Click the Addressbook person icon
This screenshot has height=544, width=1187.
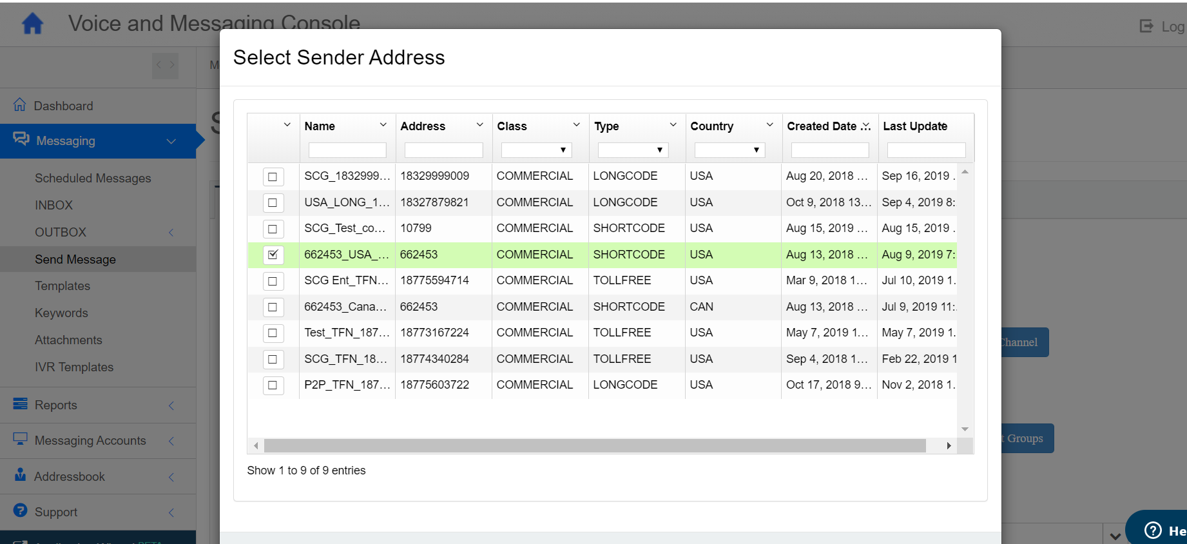(x=21, y=475)
